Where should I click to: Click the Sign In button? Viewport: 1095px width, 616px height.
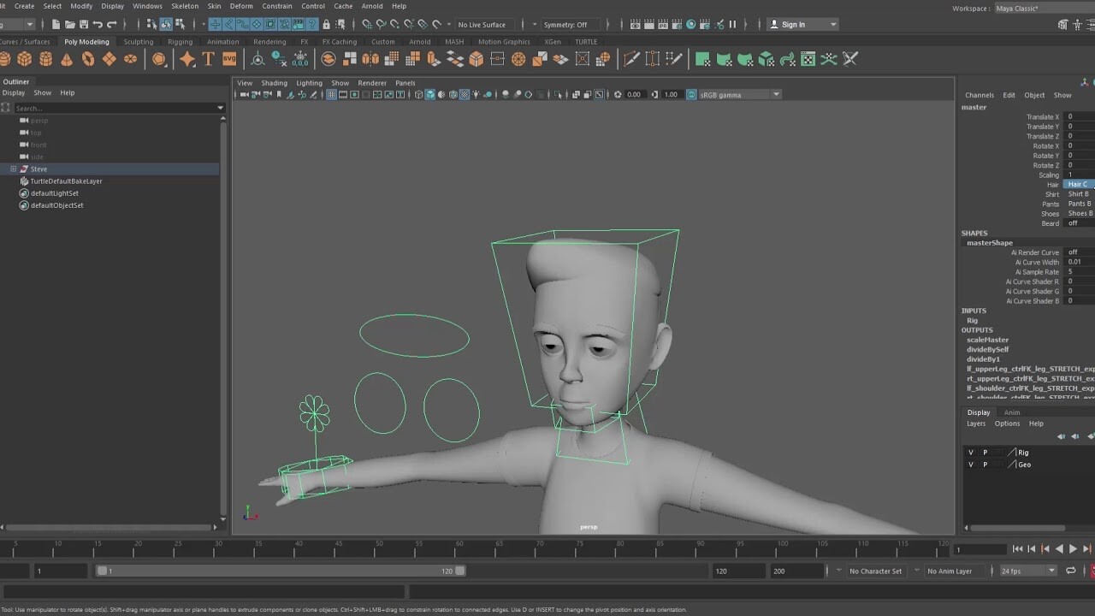pos(794,24)
